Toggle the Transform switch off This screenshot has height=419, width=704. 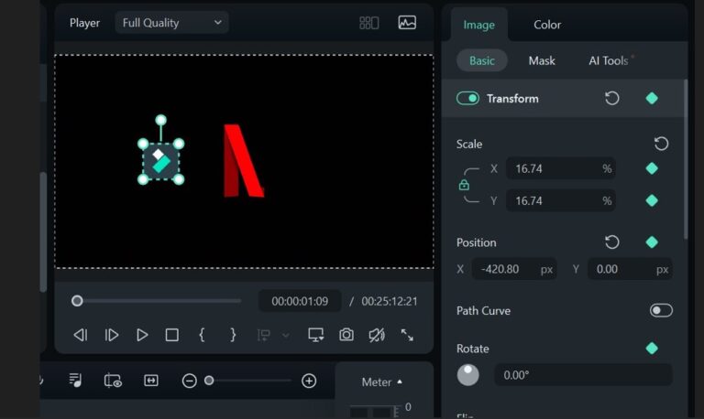pyautogui.click(x=467, y=98)
